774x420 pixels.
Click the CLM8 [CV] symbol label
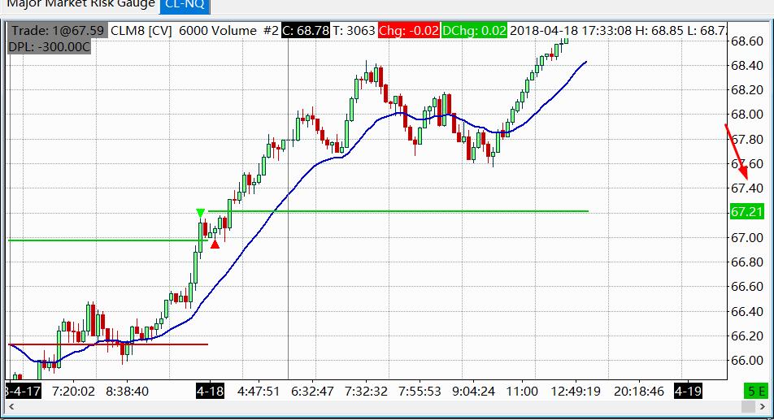click(141, 31)
